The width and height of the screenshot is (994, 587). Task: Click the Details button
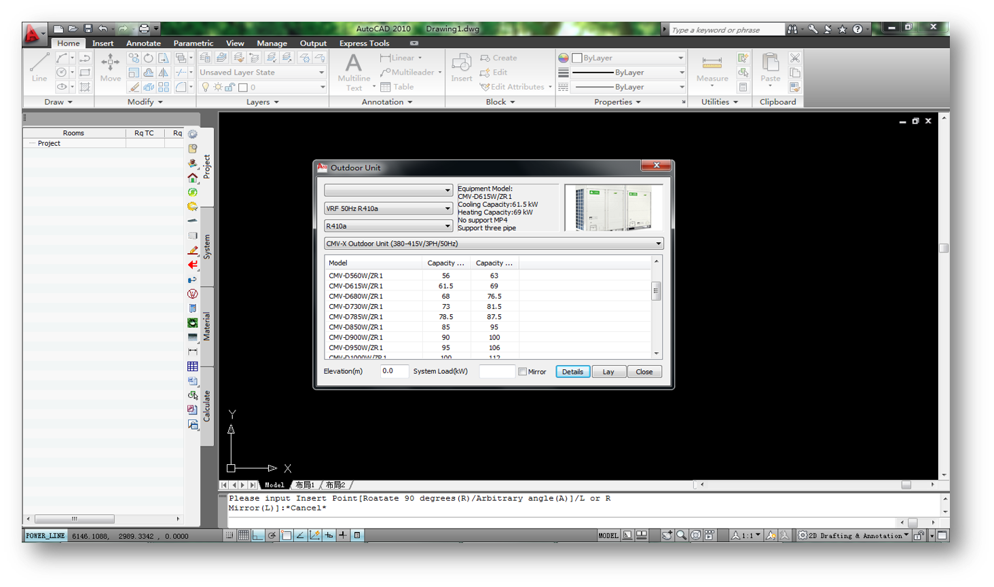[572, 372]
